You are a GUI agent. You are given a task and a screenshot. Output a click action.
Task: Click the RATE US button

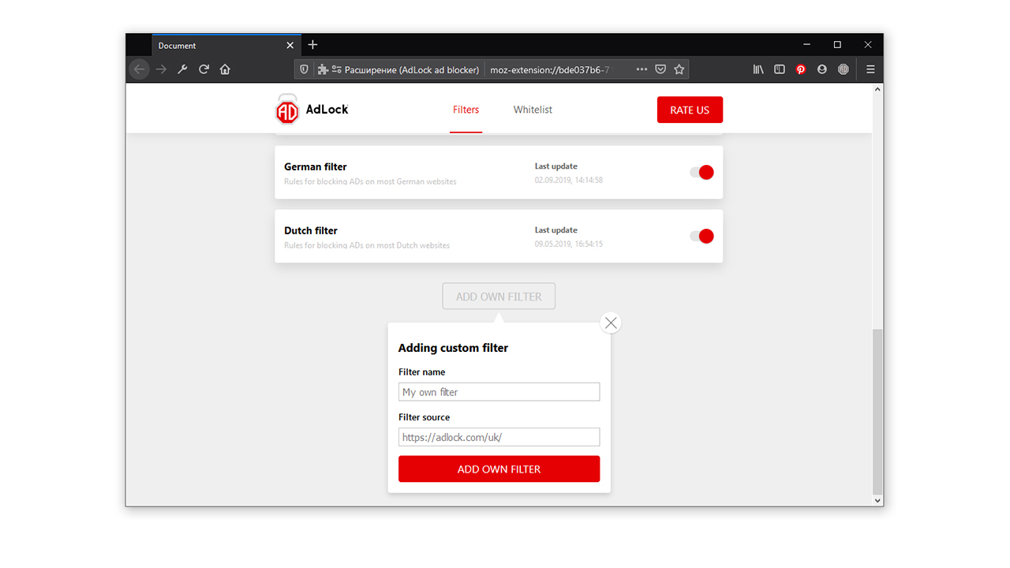690,110
